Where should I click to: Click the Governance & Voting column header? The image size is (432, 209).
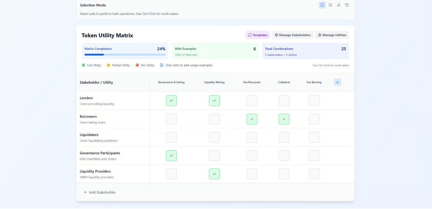171,82
